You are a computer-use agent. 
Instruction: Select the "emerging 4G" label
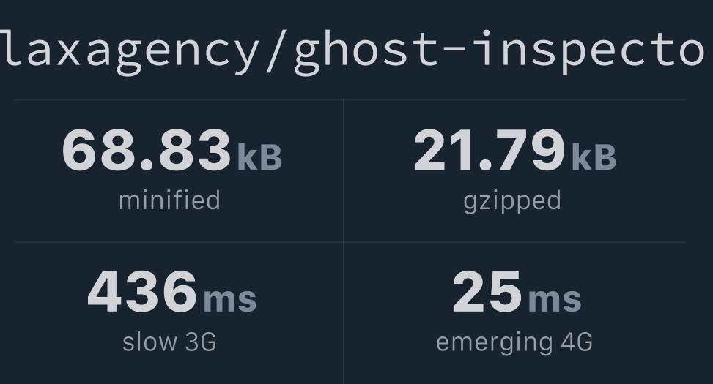click(514, 342)
